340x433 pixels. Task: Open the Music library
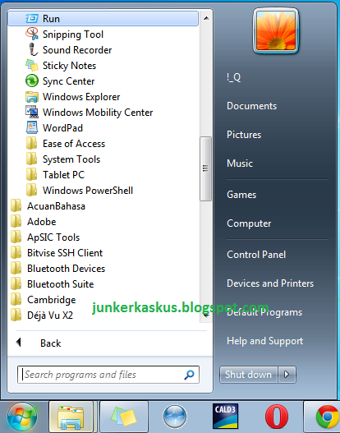[240, 164]
